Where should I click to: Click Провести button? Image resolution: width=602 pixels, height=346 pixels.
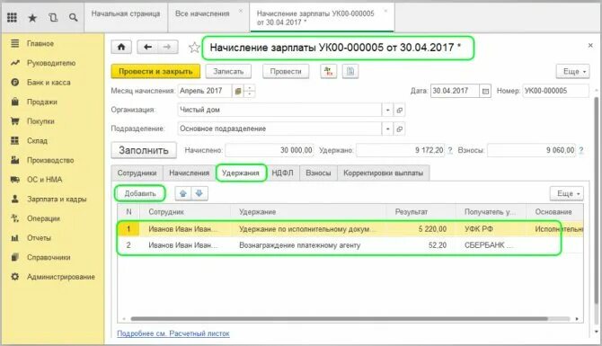point(286,71)
